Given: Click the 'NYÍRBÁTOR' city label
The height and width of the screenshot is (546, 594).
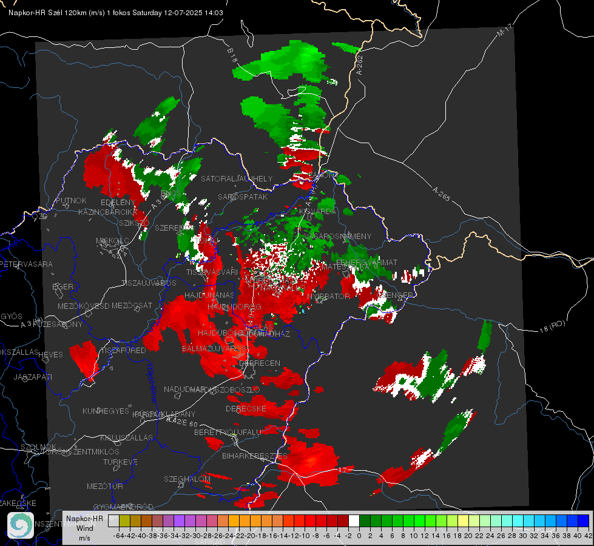Looking at the screenshot, I should (x=328, y=296).
